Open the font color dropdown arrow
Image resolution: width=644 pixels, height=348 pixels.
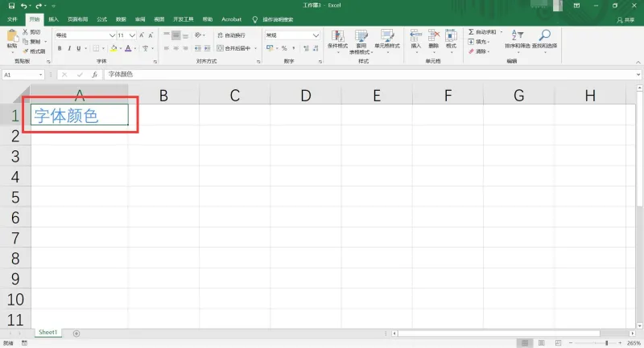tap(135, 48)
